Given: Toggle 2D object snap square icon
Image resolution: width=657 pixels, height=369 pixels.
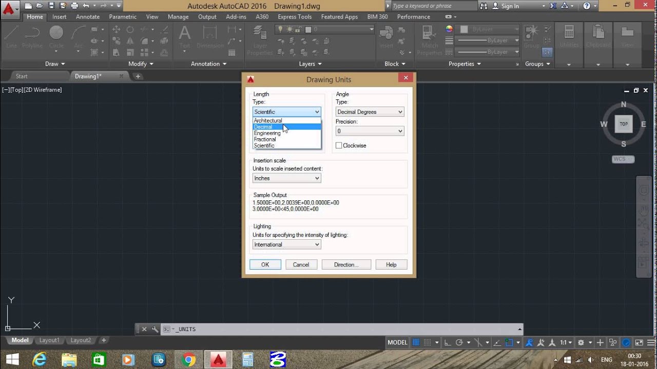Looking at the screenshot, I should [x=509, y=342].
